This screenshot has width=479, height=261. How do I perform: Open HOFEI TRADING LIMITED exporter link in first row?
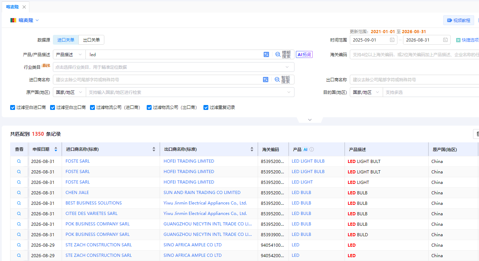(189, 161)
